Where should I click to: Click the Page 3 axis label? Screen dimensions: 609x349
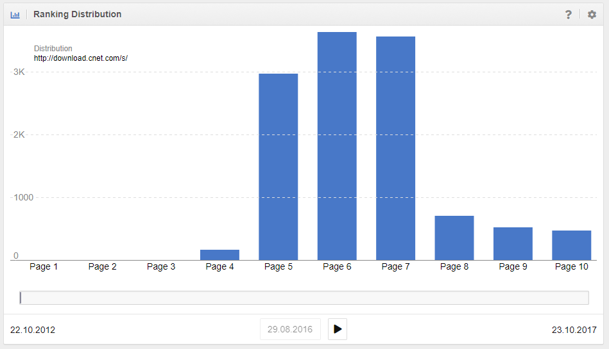[161, 266]
